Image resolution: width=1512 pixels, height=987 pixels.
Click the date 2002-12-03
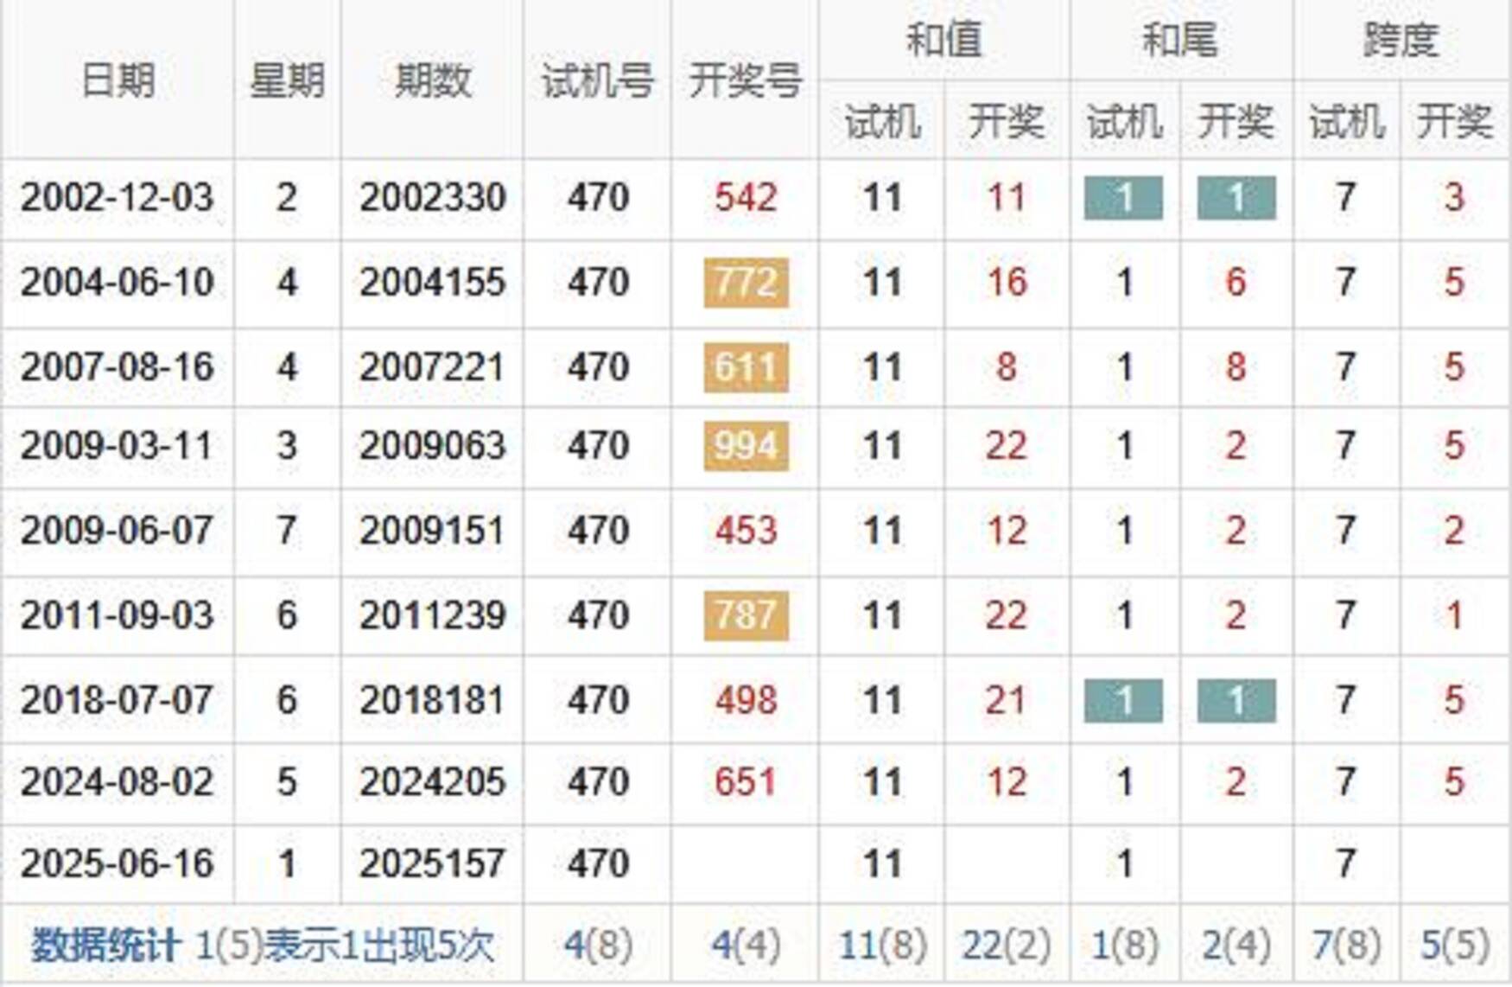[118, 198]
